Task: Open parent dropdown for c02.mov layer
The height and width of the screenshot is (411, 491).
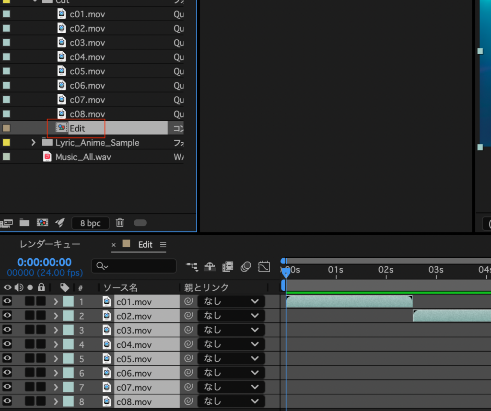Action: tap(231, 316)
